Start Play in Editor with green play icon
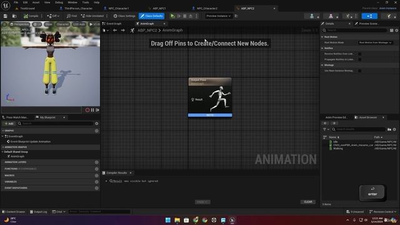Viewport: 400px width, 225px height. tap(172, 16)
